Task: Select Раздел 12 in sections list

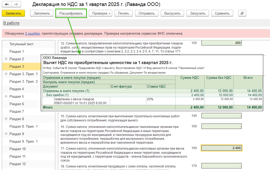Action: [17, 164]
